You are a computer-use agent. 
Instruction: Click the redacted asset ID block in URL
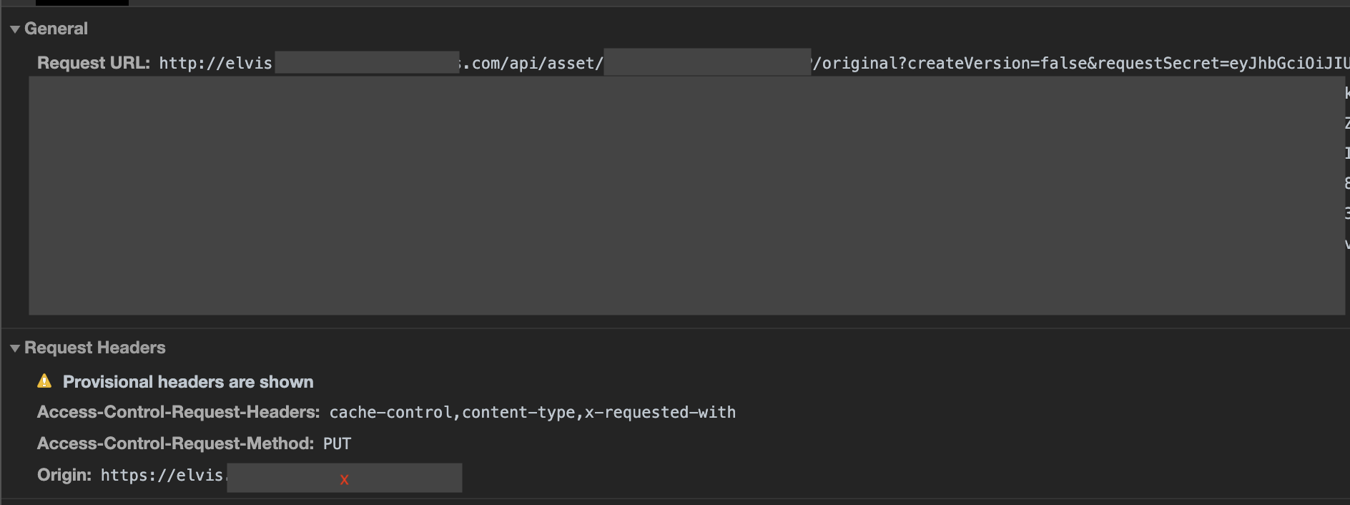tap(707, 62)
